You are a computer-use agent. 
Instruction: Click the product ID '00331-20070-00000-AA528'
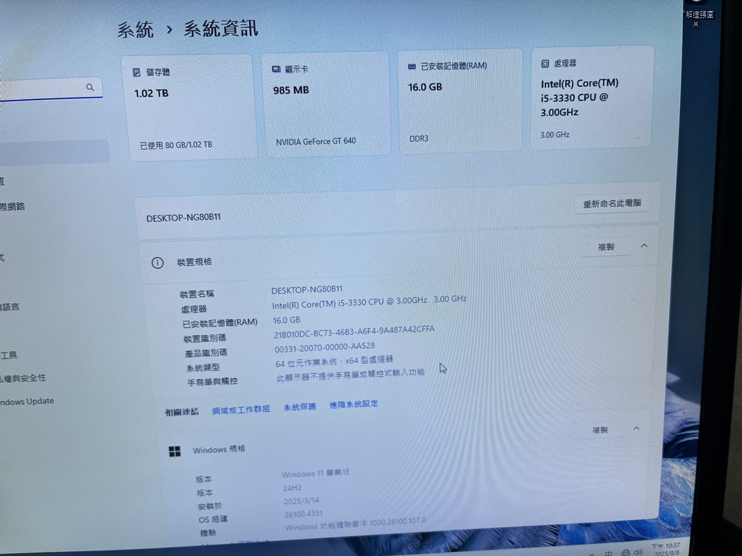tap(325, 347)
